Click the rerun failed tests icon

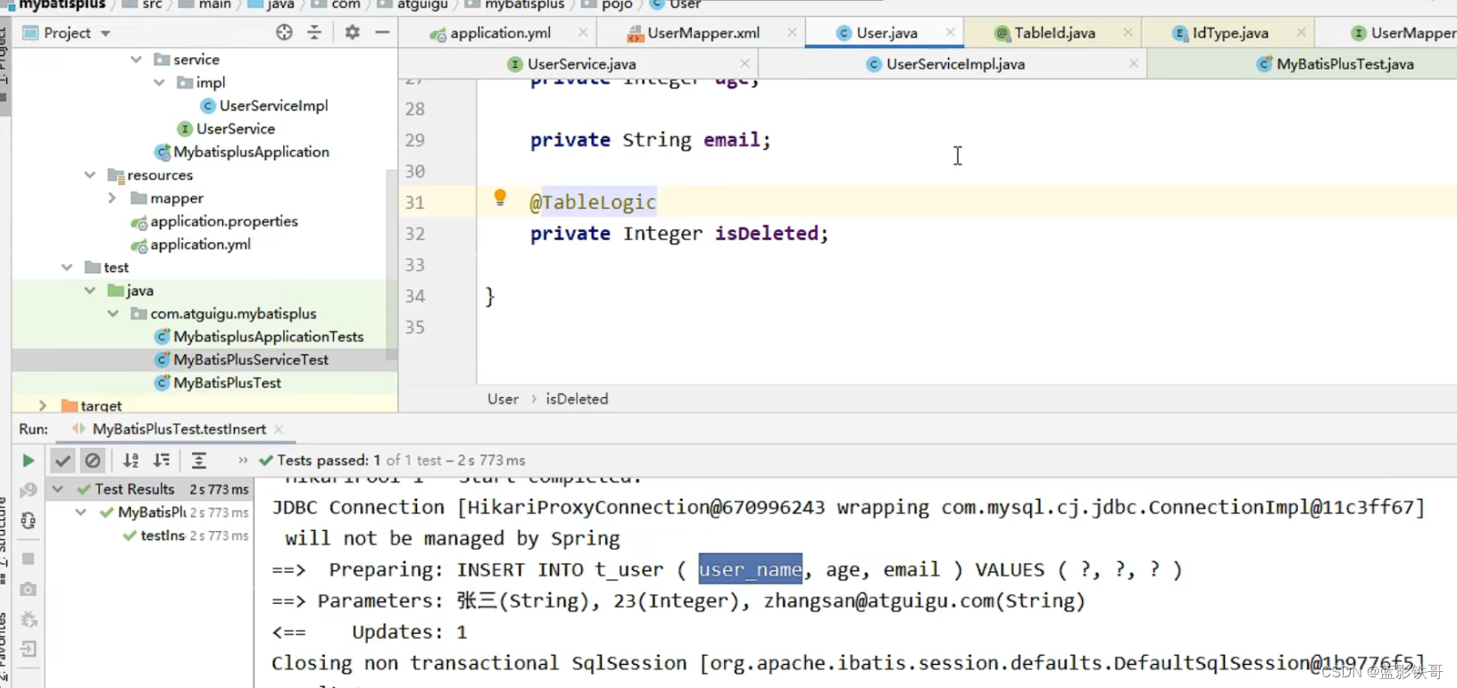pos(29,490)
